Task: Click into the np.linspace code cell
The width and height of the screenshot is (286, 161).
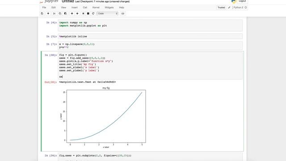Action: [x=150, y=46]
